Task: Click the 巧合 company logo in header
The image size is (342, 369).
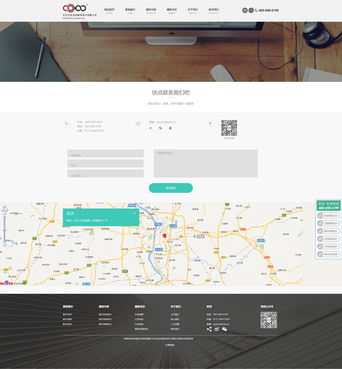Action: [80, 12]
